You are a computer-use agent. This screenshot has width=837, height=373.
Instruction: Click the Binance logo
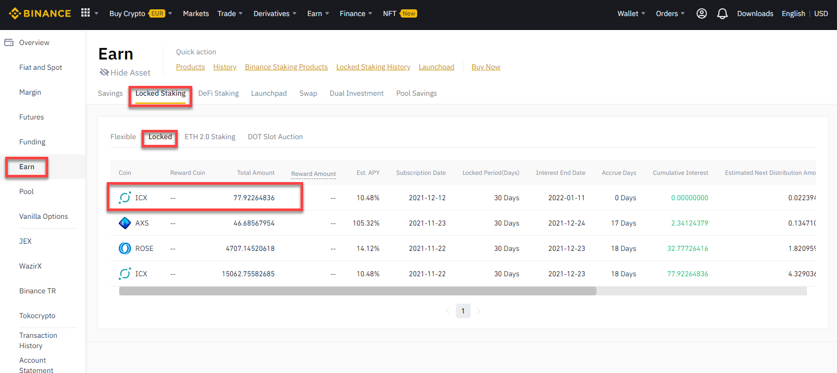coord(40,13)
